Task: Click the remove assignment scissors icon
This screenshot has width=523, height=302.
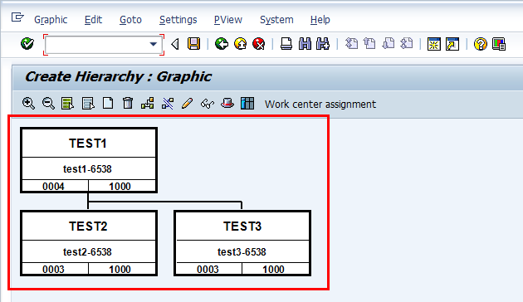Action: [x=168, y=104]
